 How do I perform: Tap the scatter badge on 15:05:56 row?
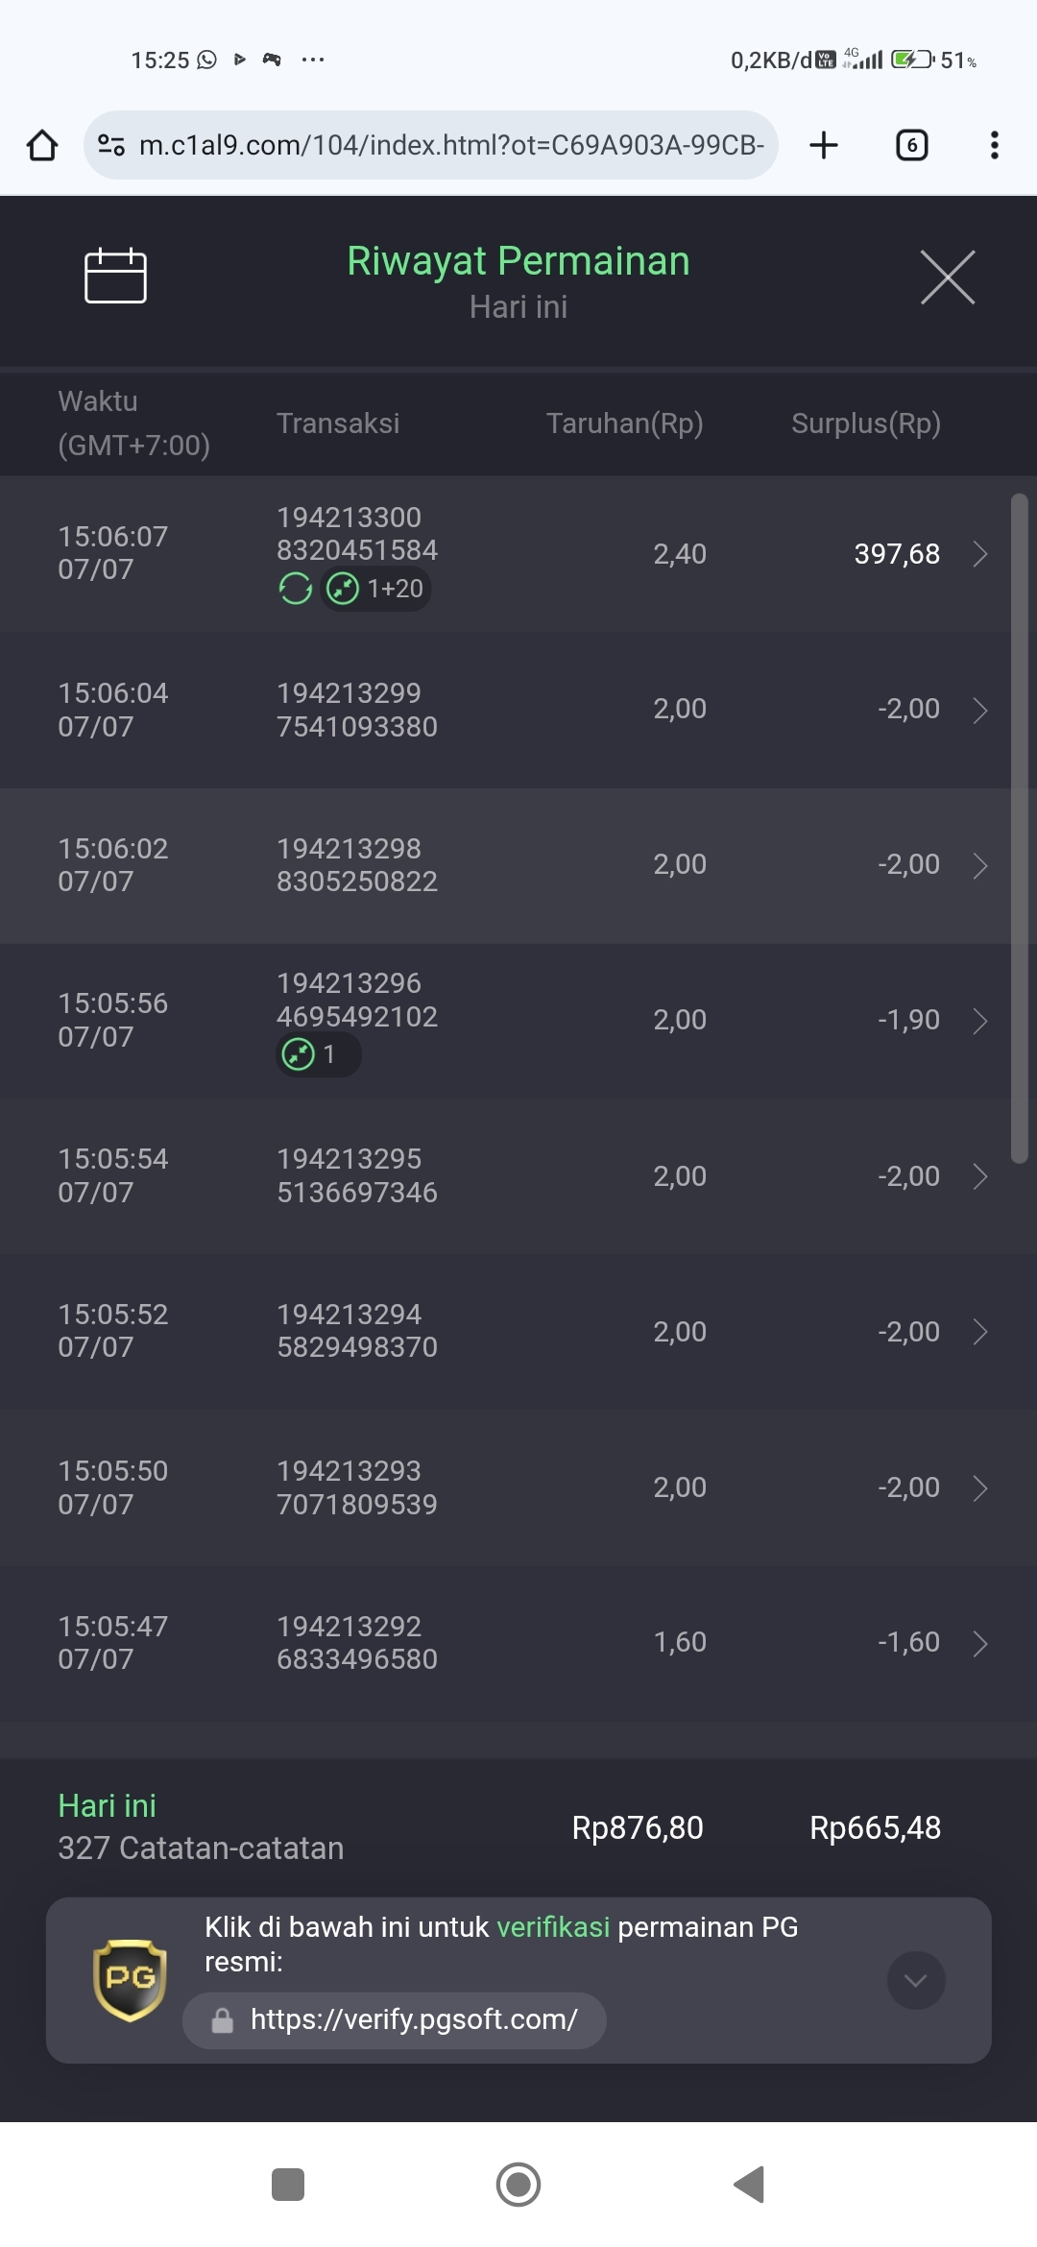pos(318,1054)
